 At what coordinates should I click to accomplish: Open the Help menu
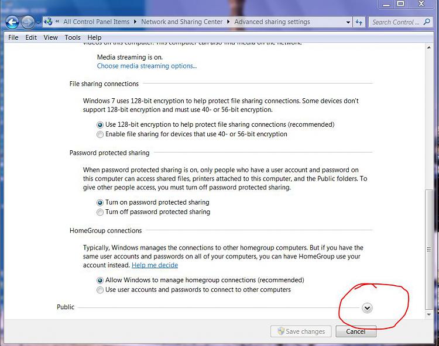94,37
